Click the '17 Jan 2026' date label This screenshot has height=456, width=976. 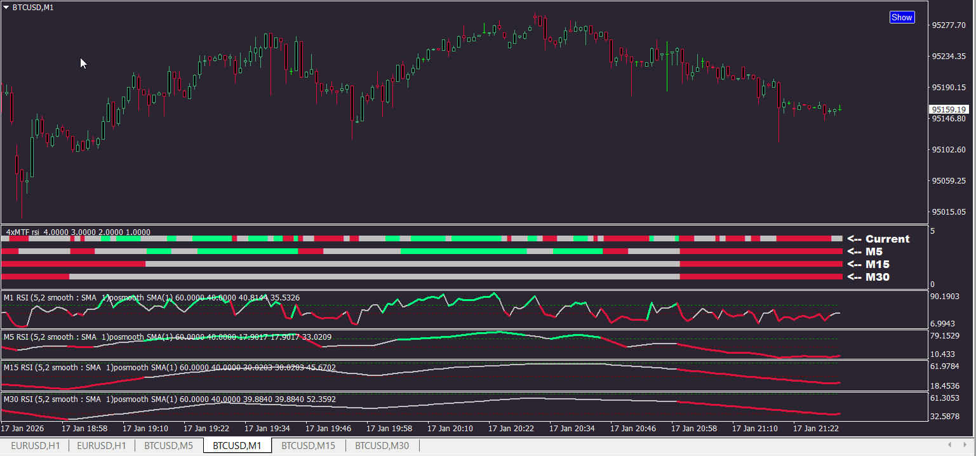click(23, 429)
